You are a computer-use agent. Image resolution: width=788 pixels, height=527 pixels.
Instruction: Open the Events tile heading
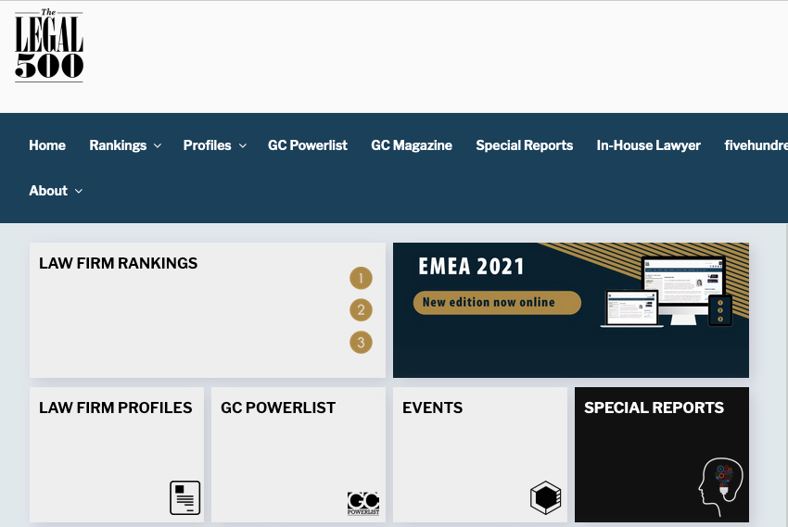(x=432, y=408)
